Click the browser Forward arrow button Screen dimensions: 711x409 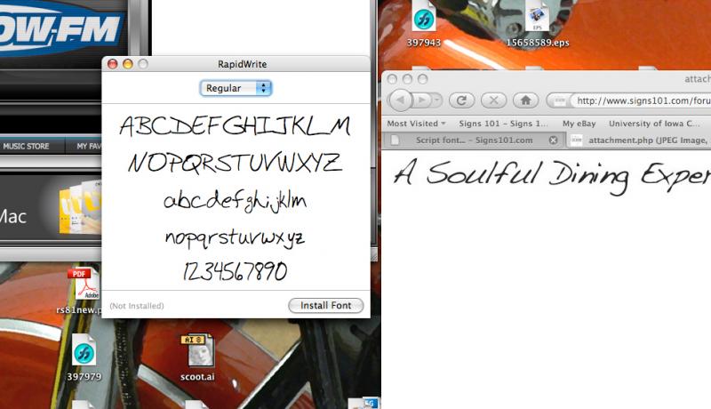tap(421, 100)
